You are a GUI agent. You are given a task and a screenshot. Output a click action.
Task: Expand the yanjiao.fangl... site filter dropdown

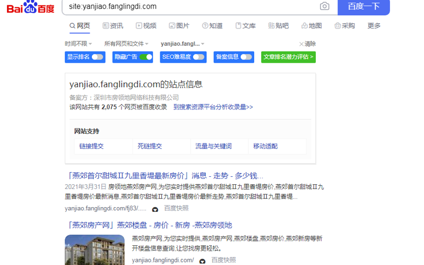point(183,44)
